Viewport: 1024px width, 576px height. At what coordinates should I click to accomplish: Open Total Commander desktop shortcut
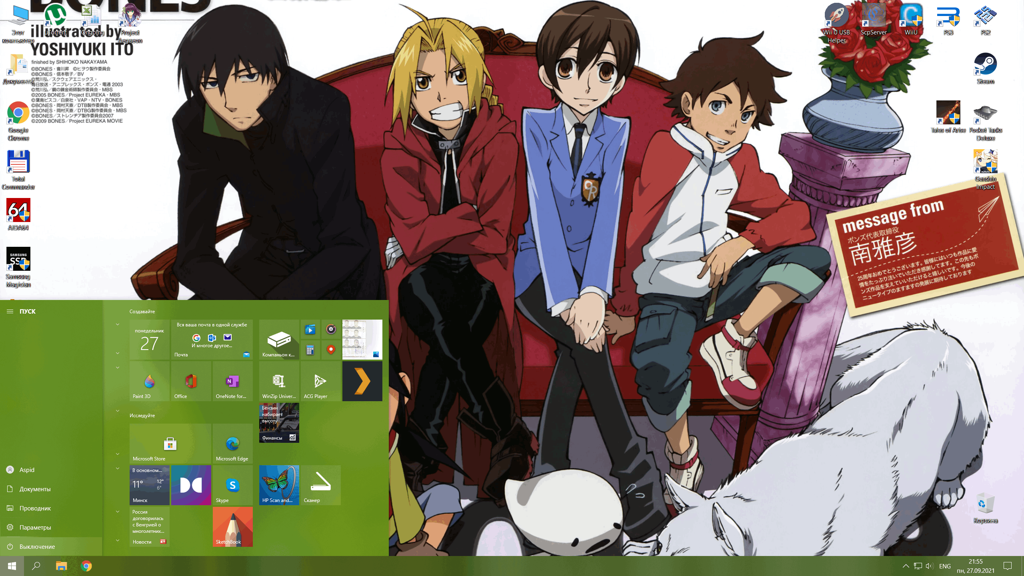18,170
